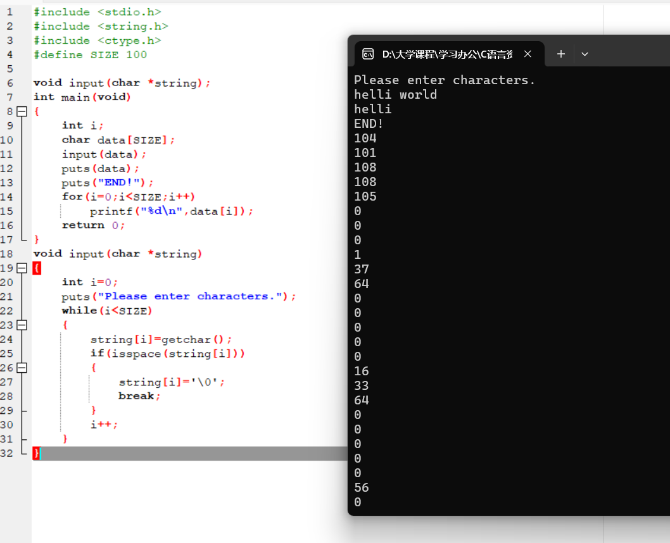The height and width of the screenshot is (543, 670).
Task: Click the '#include <string.h>' line
Action: 101,27
